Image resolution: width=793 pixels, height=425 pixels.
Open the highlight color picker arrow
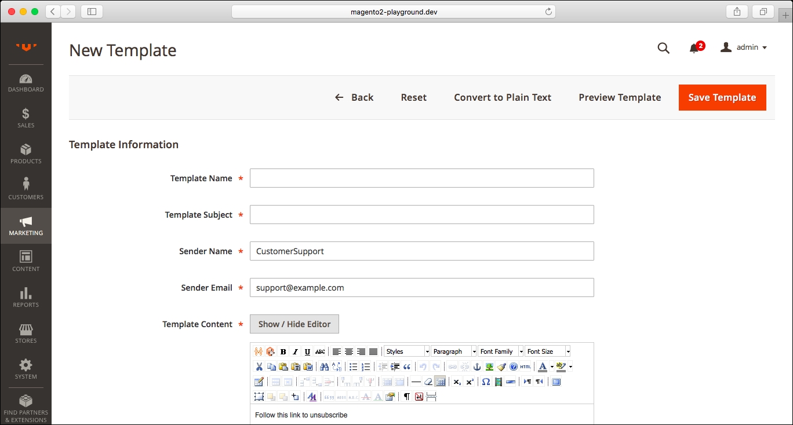(x=570, y=367)
